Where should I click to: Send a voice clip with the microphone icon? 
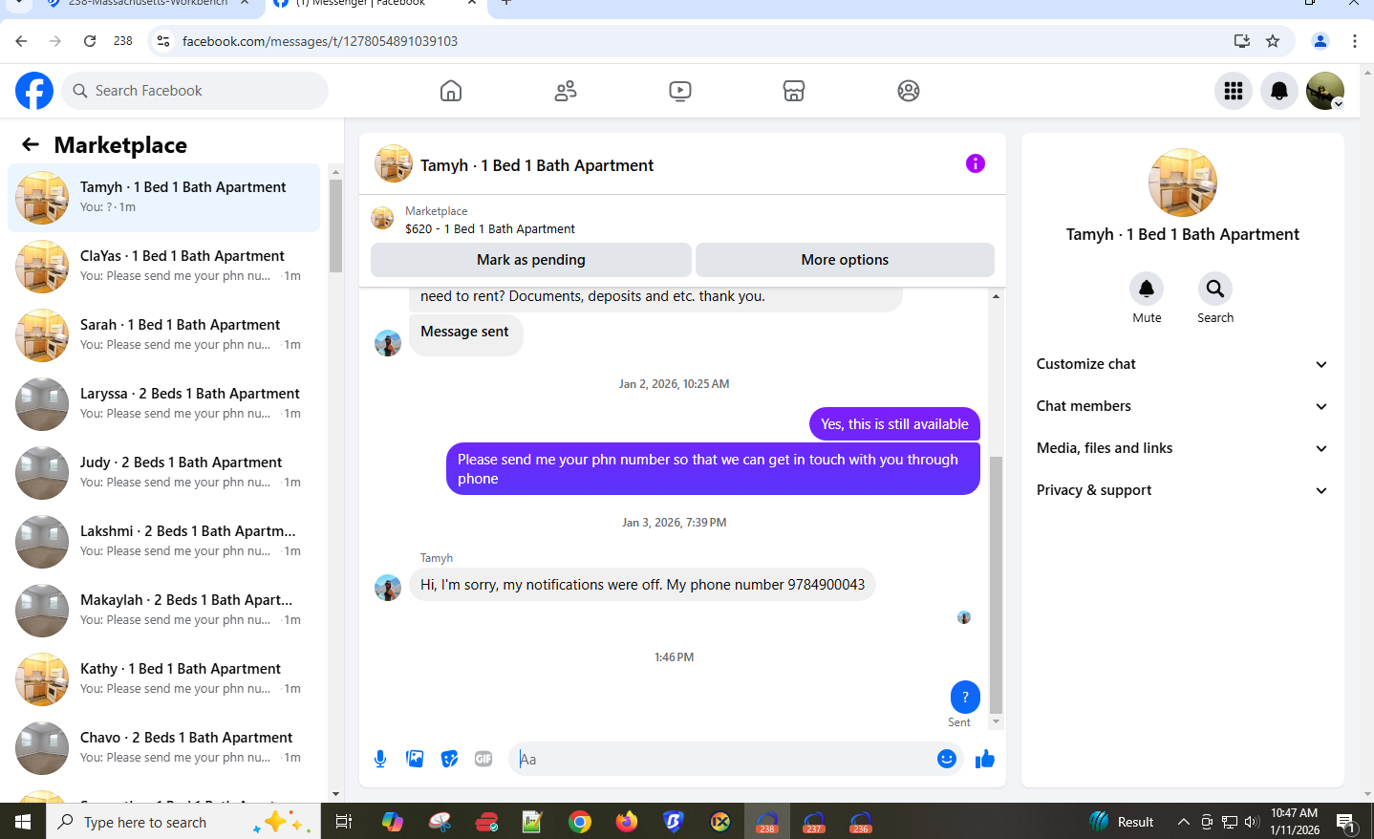click(380, 759)
